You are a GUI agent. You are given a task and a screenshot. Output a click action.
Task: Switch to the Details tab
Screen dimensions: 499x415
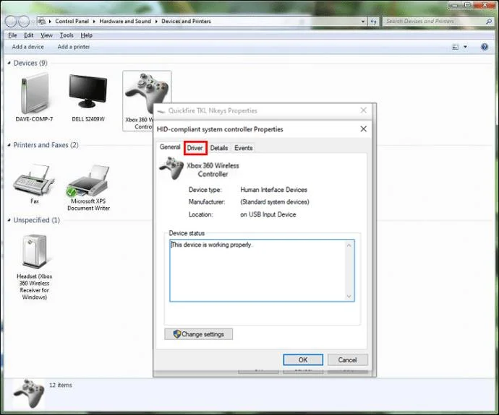(x=219, y=148)
